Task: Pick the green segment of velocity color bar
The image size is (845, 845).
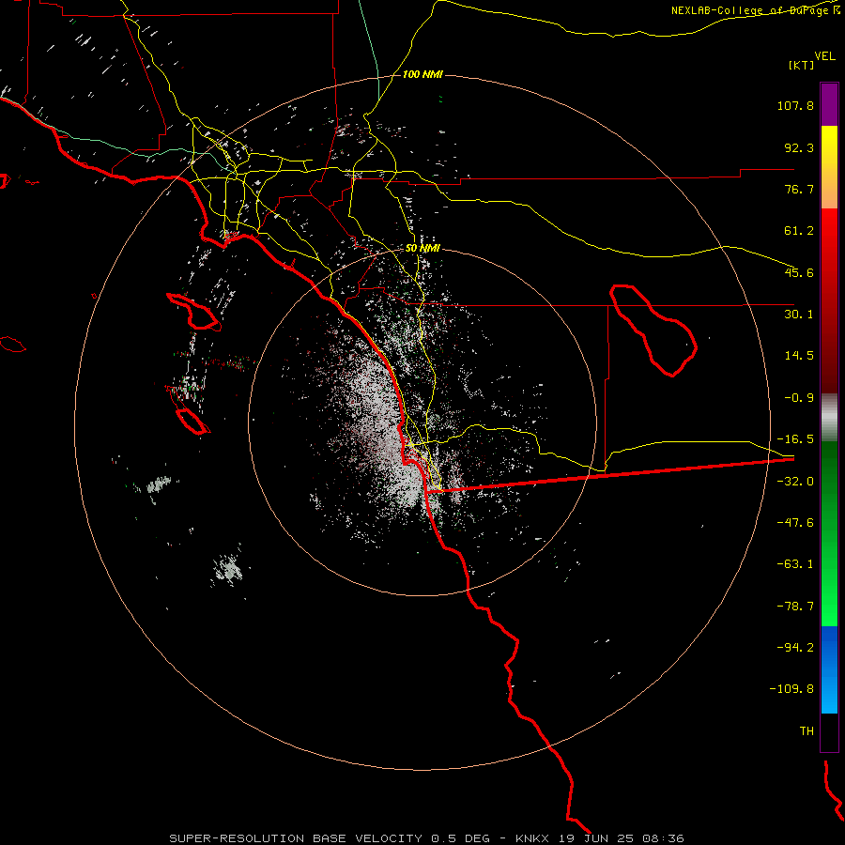Action: (829, 533)
